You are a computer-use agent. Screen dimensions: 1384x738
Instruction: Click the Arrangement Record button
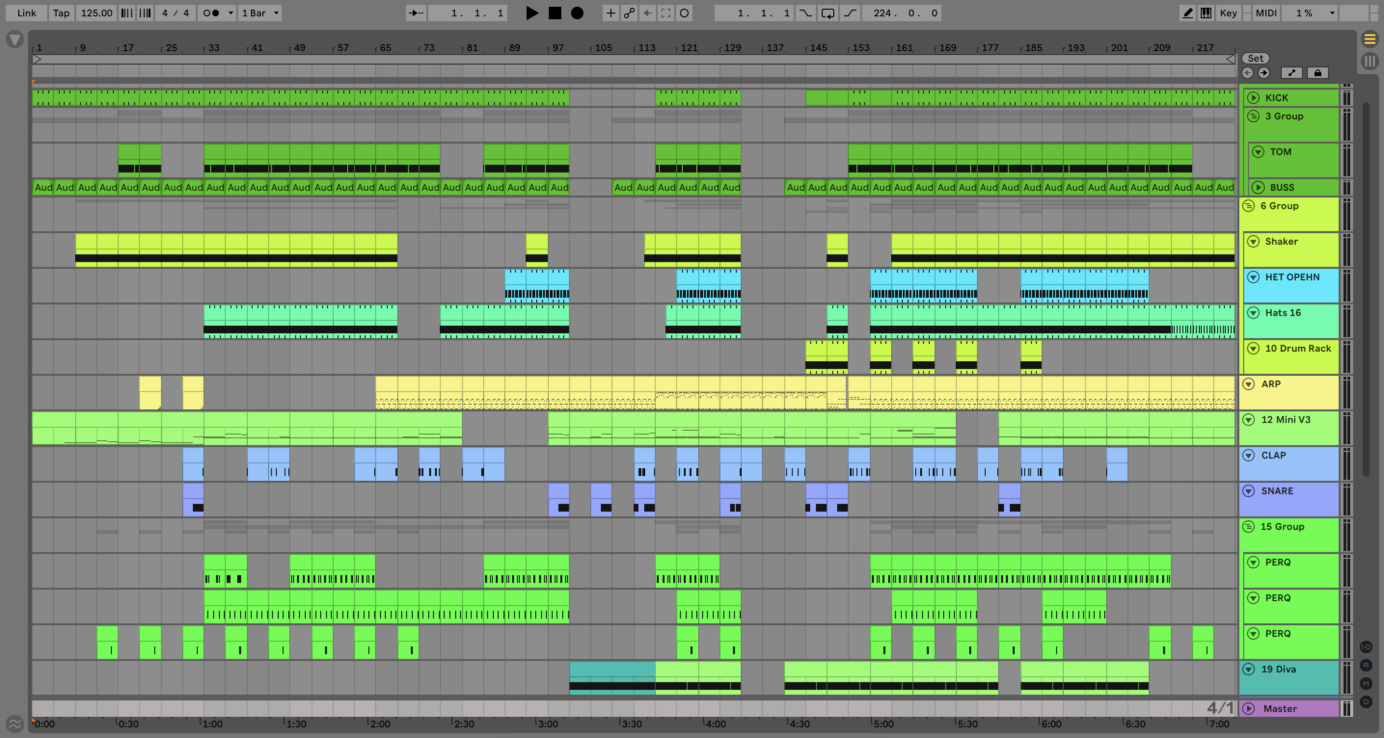pyautogui.click(x=577, y=13)
